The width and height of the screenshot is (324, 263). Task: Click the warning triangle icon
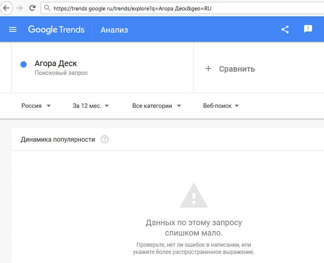coord(194,195)
